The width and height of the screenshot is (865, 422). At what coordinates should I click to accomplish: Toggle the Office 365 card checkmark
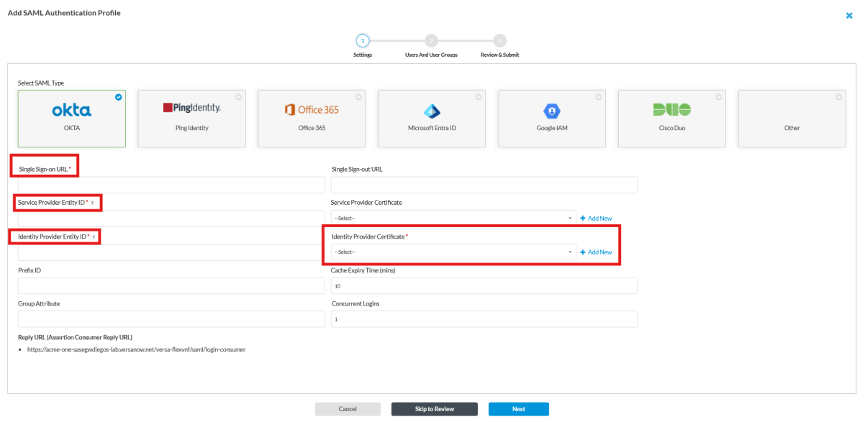(358, 96)
